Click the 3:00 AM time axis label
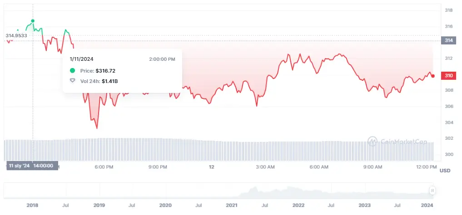This screenshot has height=215, width=462. [x=265, y=167]
